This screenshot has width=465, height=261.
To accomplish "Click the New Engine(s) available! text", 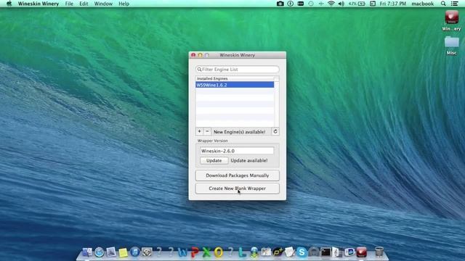I will 239,132.
